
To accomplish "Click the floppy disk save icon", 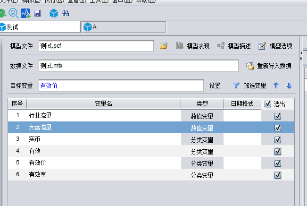I will point(37,13).
